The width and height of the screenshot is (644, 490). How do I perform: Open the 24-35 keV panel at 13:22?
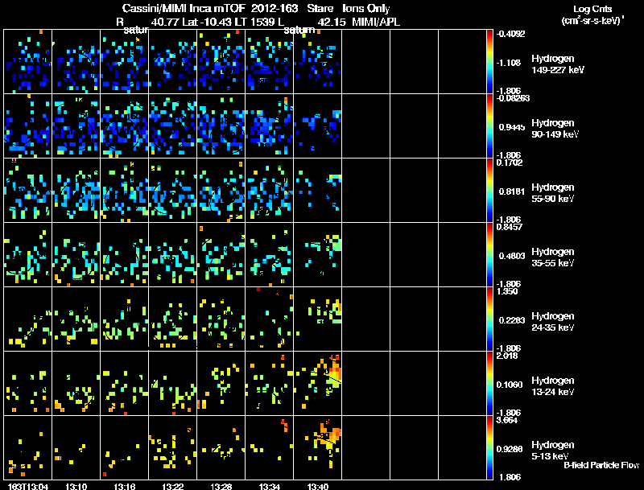tap(172, 319)
